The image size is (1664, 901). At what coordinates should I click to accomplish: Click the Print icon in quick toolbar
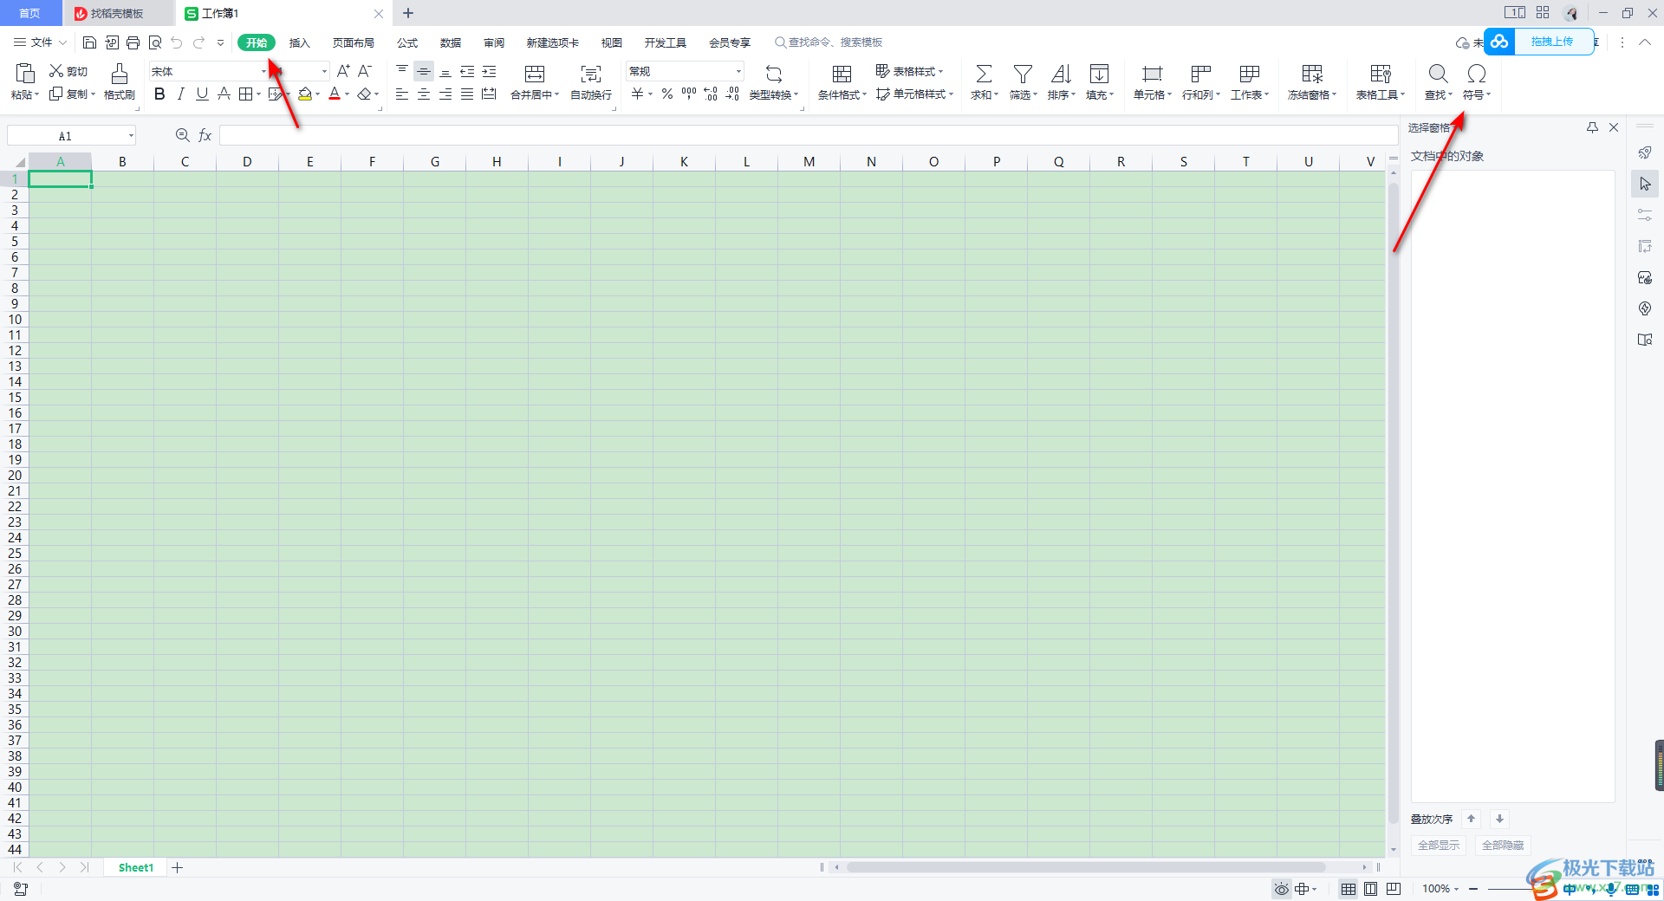[x=133, y=42]
